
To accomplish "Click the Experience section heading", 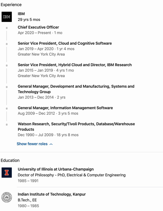I will pyautogui.click(x=11, y=5).
